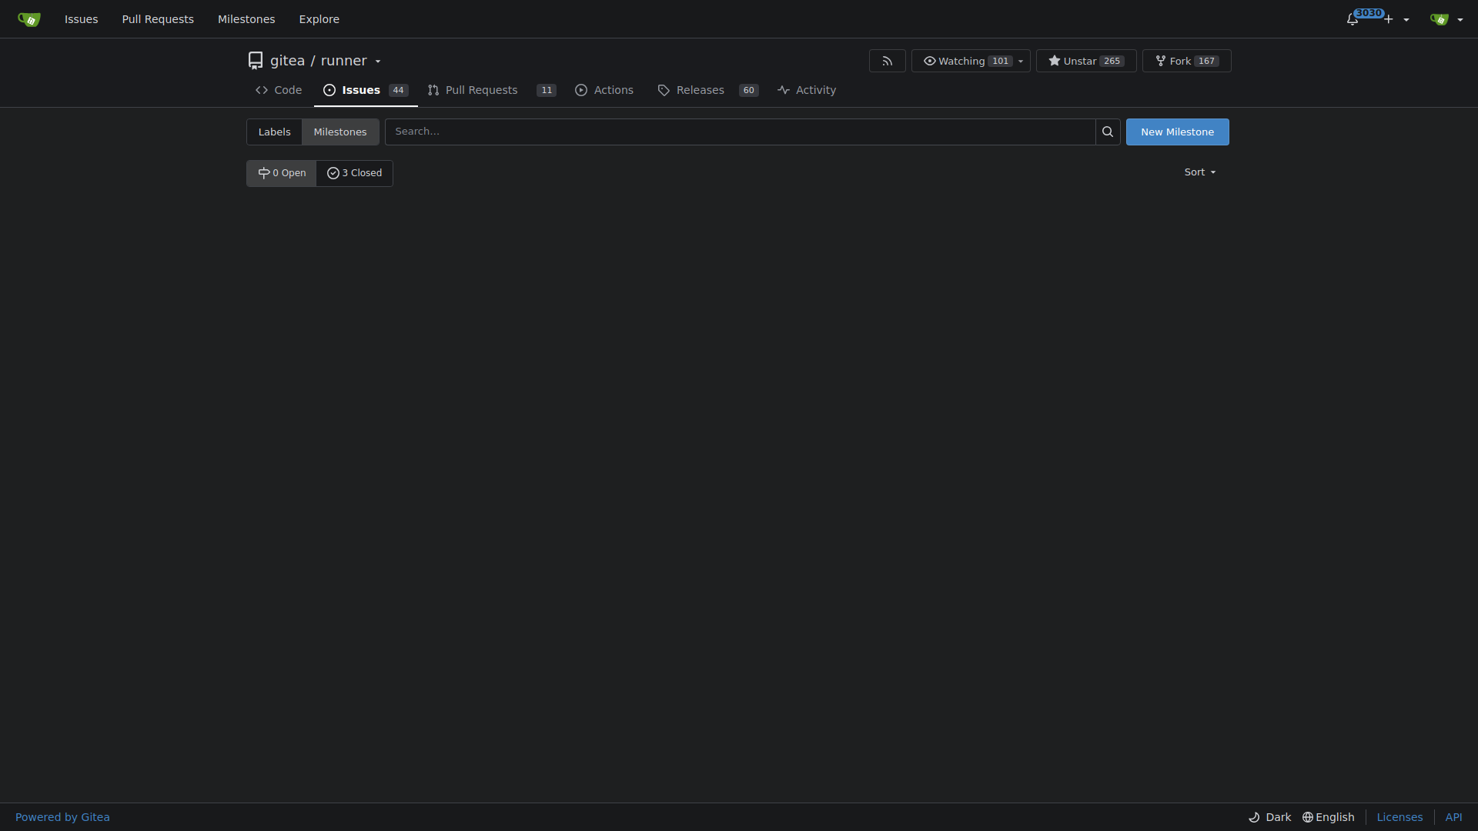Open the runner repository link
Screen dimensions: 1478x831
tap(343, 61)
